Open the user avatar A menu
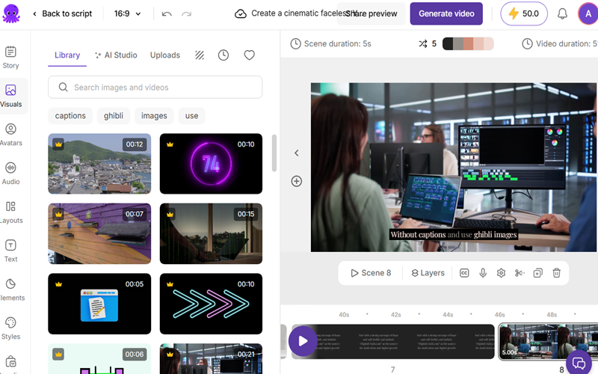 pos(588,13)
